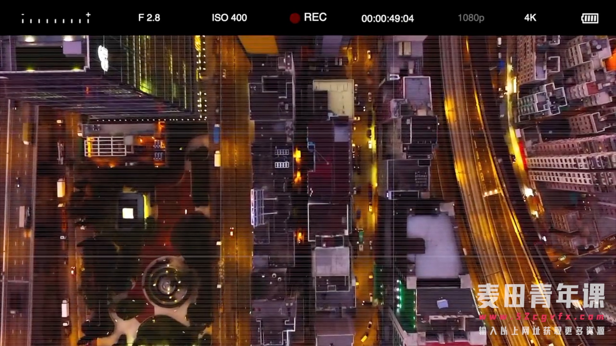Click the white logo sign on skyscraper

click(103, 58)
